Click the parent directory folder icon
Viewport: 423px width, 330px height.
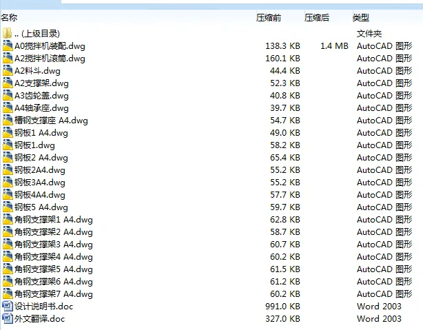8,33
